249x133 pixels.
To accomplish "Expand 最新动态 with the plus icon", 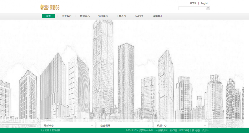I will [92, 125].
